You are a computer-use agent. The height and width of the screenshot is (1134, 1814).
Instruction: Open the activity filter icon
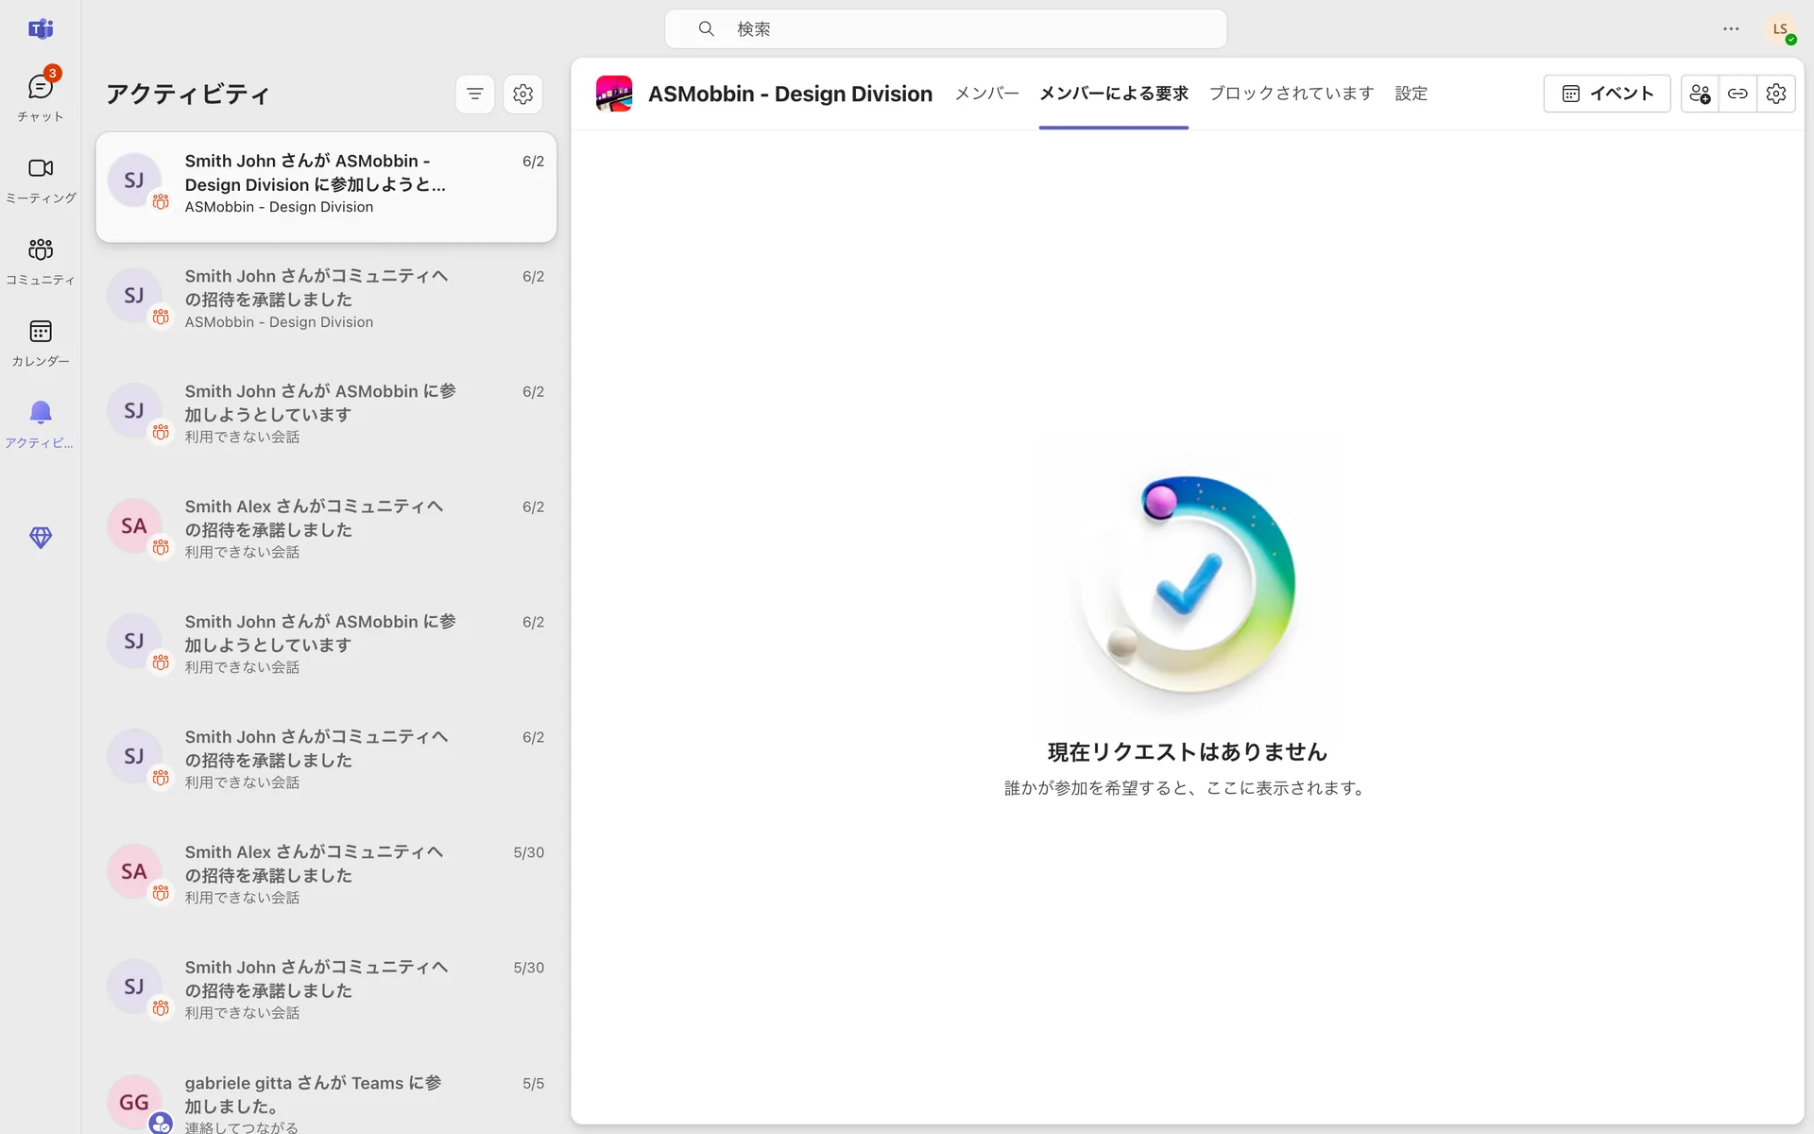[475, 94]
